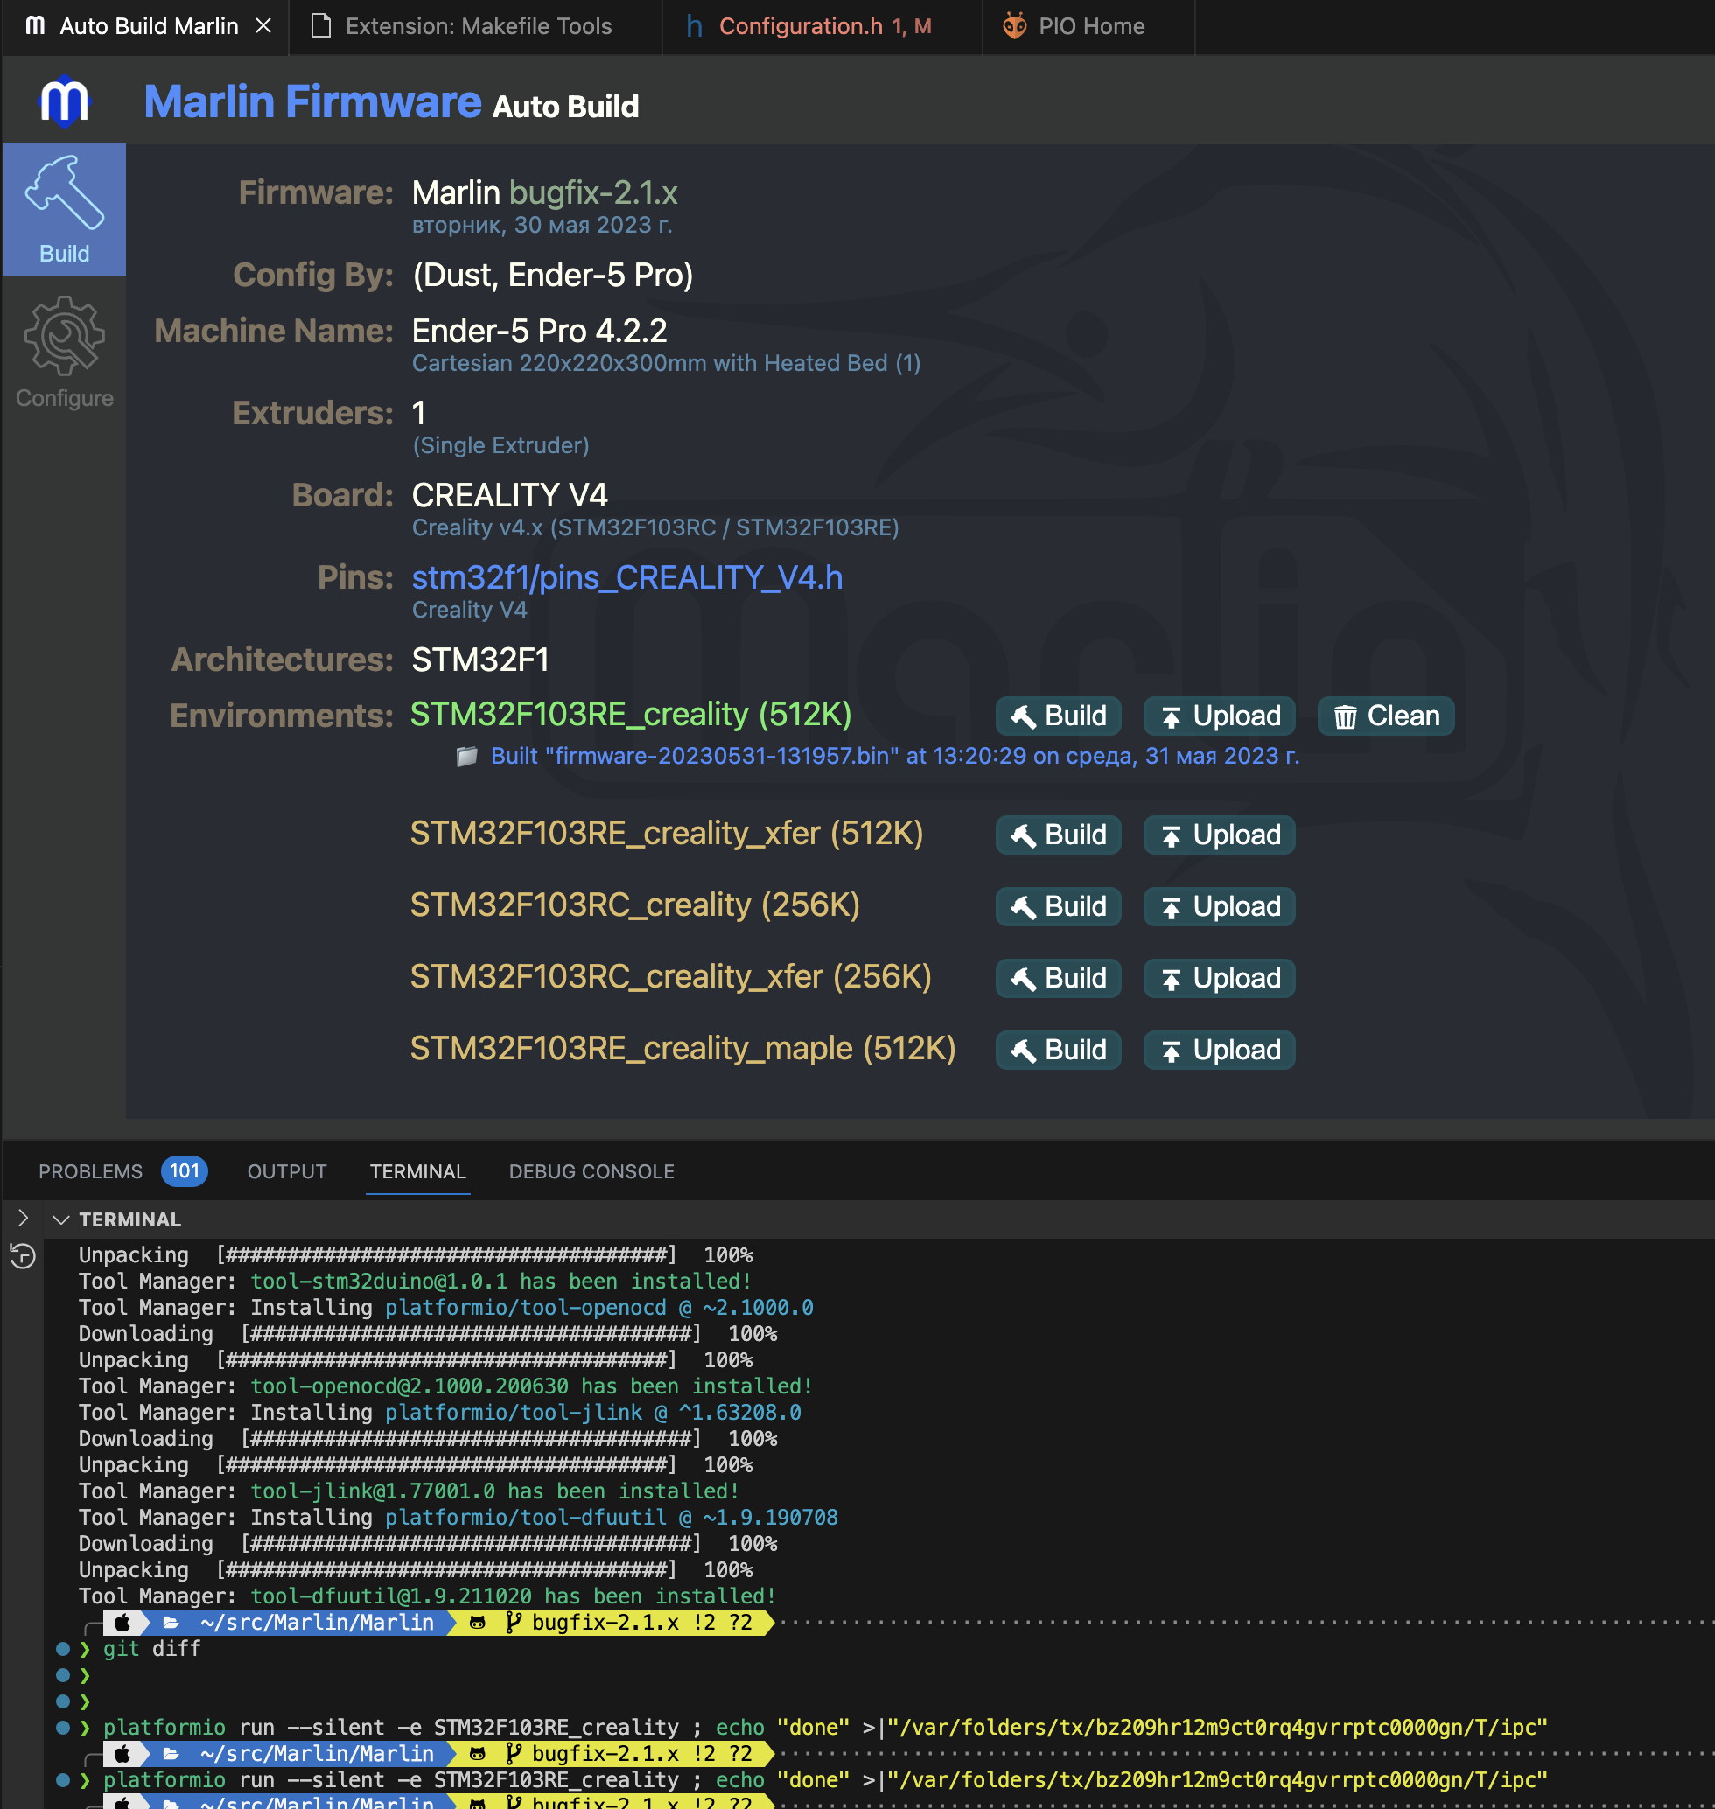Show the Problems panel tab
The image size is (1715, 1809).
click(90, 1171)
